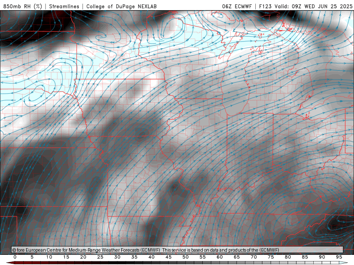Select the 'F123' forecast hour text
The width and height of the screenshot is (354, 265).
click(x=266, y=6)
